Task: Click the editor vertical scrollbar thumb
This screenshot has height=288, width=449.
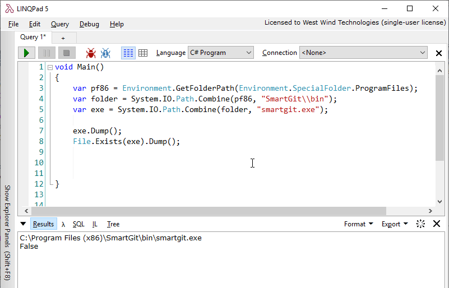Action: point(439,118)
